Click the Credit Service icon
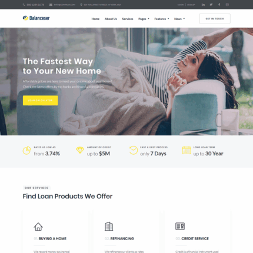Image resolution: width=253 pixels, height=253 pixels. tap(180, 226)
